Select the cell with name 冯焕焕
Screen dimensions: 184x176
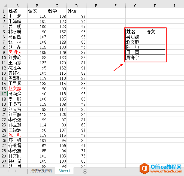pyautogui.click(x=18, y=94)
